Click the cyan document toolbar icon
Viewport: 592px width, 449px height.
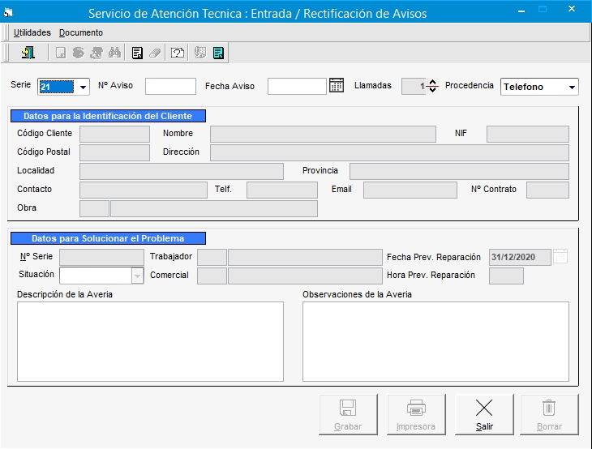pyautogui.click(x=218, y=53)
